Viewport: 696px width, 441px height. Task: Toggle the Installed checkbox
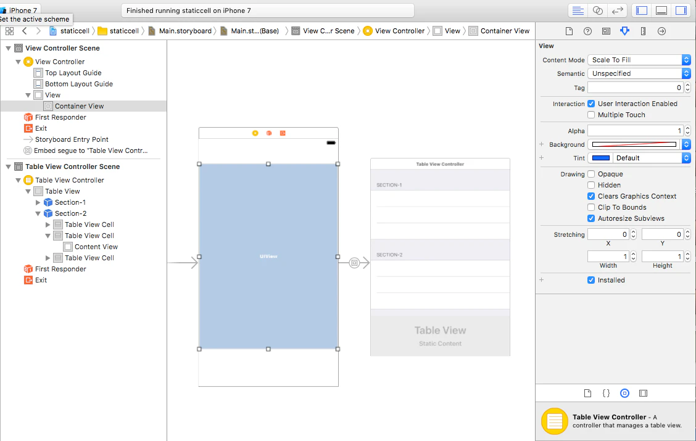tap(591, 280)
